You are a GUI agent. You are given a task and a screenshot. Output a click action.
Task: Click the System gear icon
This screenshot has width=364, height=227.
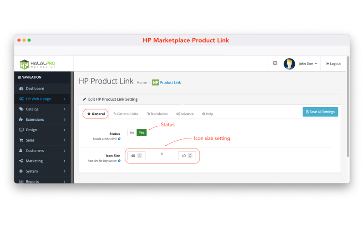21,171
